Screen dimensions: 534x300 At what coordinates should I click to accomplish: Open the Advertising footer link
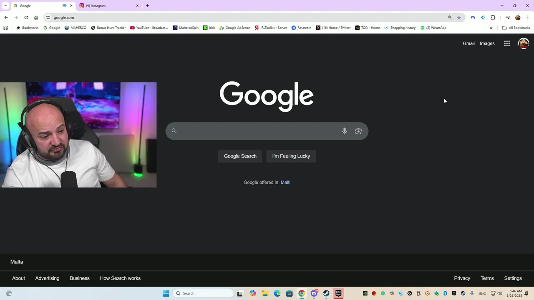[47, 278]
